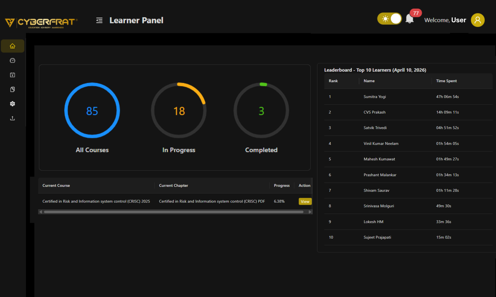Click the horizontal scrollbar's left arrow

click(41, 212)
